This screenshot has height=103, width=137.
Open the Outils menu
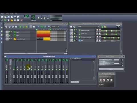click(12, 14)
